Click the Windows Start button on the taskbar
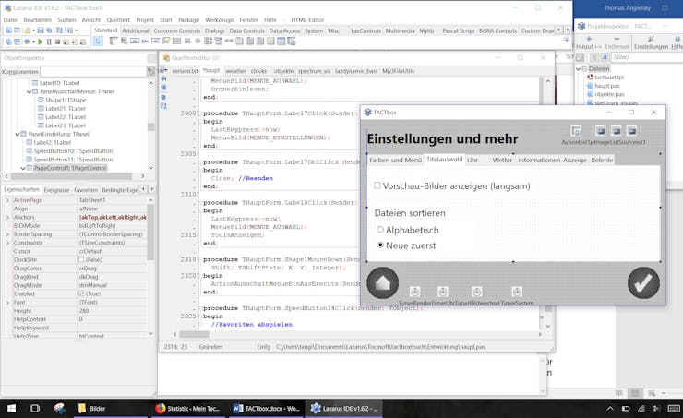683x418 pixels. 11,409
